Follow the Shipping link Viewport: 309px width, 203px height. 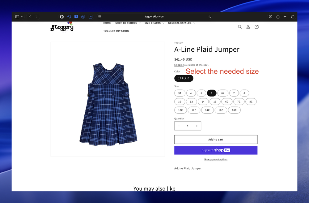point(179,65)
